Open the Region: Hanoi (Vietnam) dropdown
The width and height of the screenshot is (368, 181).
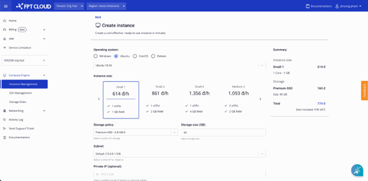pyautogui.click(x=106, y=6)
